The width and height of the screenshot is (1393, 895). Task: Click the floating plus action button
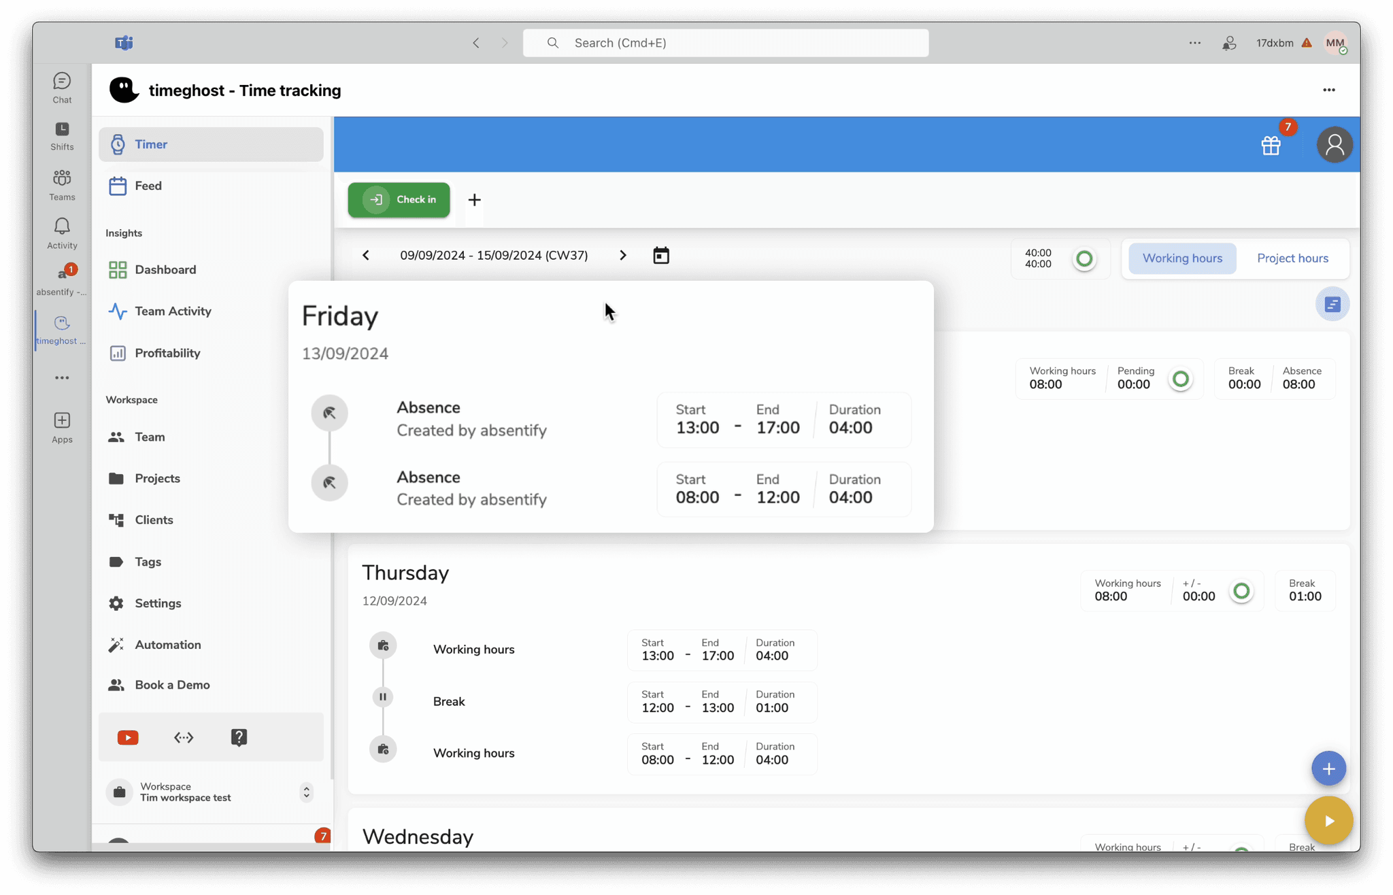click(x=1328, y=769)
